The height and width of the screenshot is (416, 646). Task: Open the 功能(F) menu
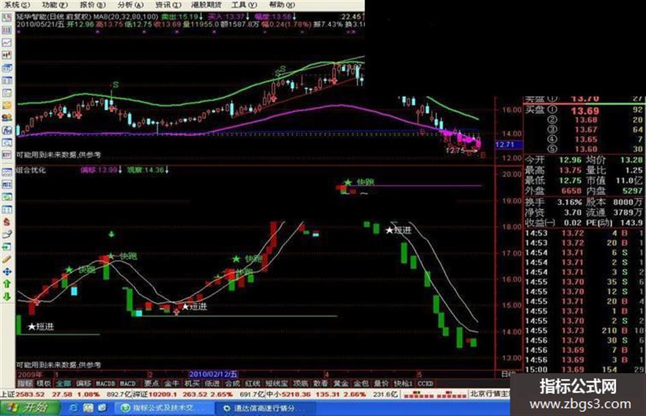(55, 5)
